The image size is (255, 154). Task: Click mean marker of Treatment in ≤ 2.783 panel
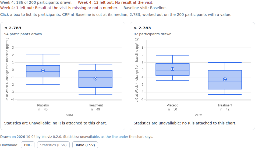[95, 79]
